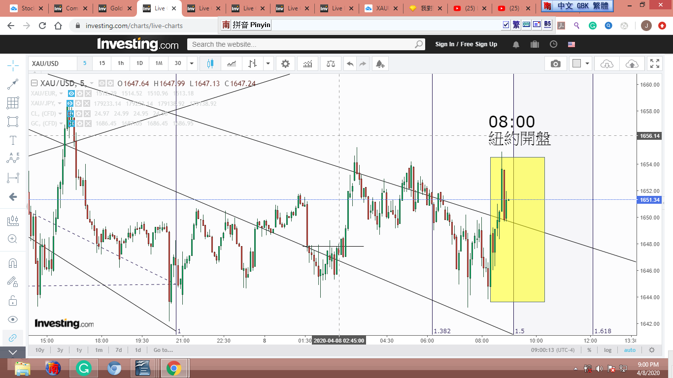Image resolution: width=673 pixels, height=378 pixels.
Task: Select the 7d date range
Action: click(119, 350)
